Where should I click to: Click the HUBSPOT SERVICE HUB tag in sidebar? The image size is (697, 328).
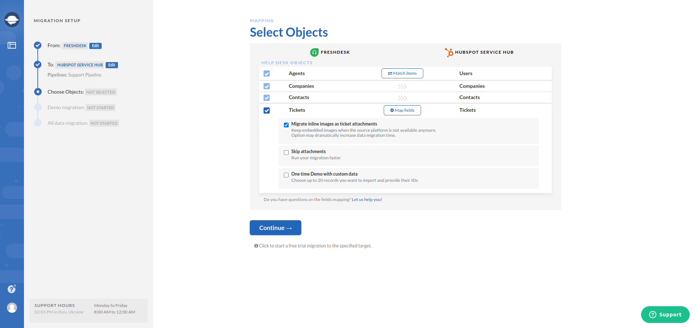click(80, 65)
